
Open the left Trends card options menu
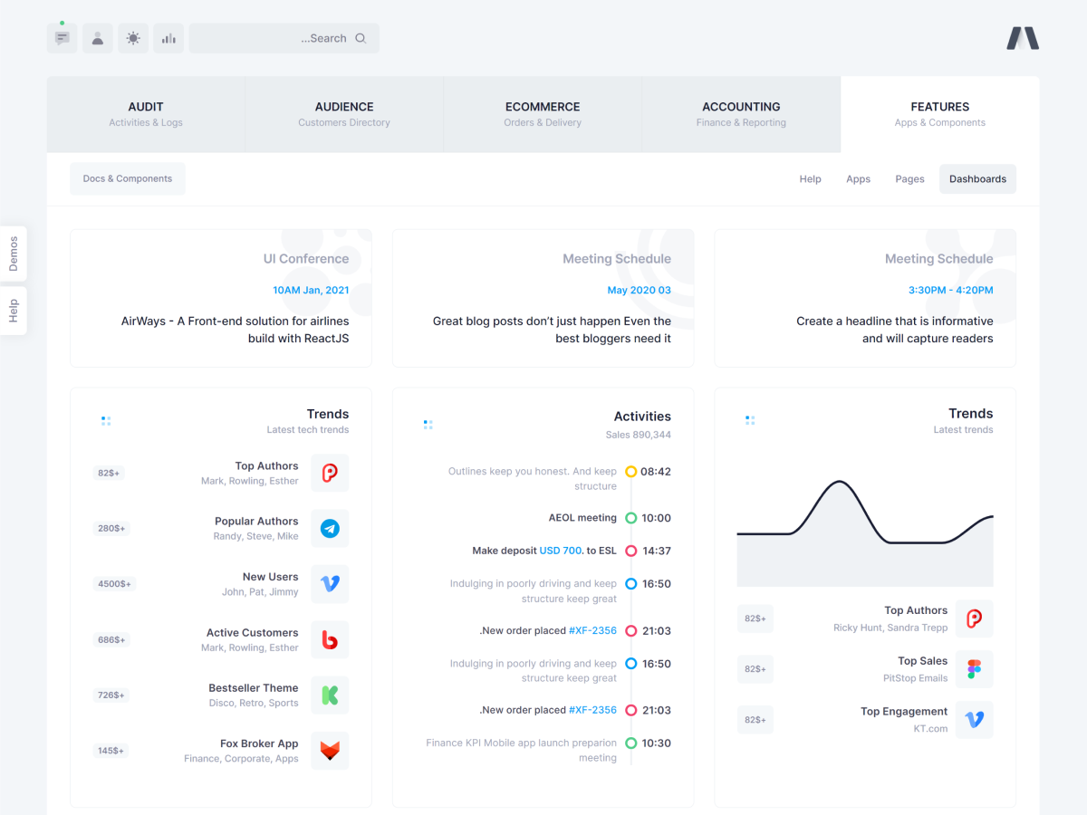[106, 421]
